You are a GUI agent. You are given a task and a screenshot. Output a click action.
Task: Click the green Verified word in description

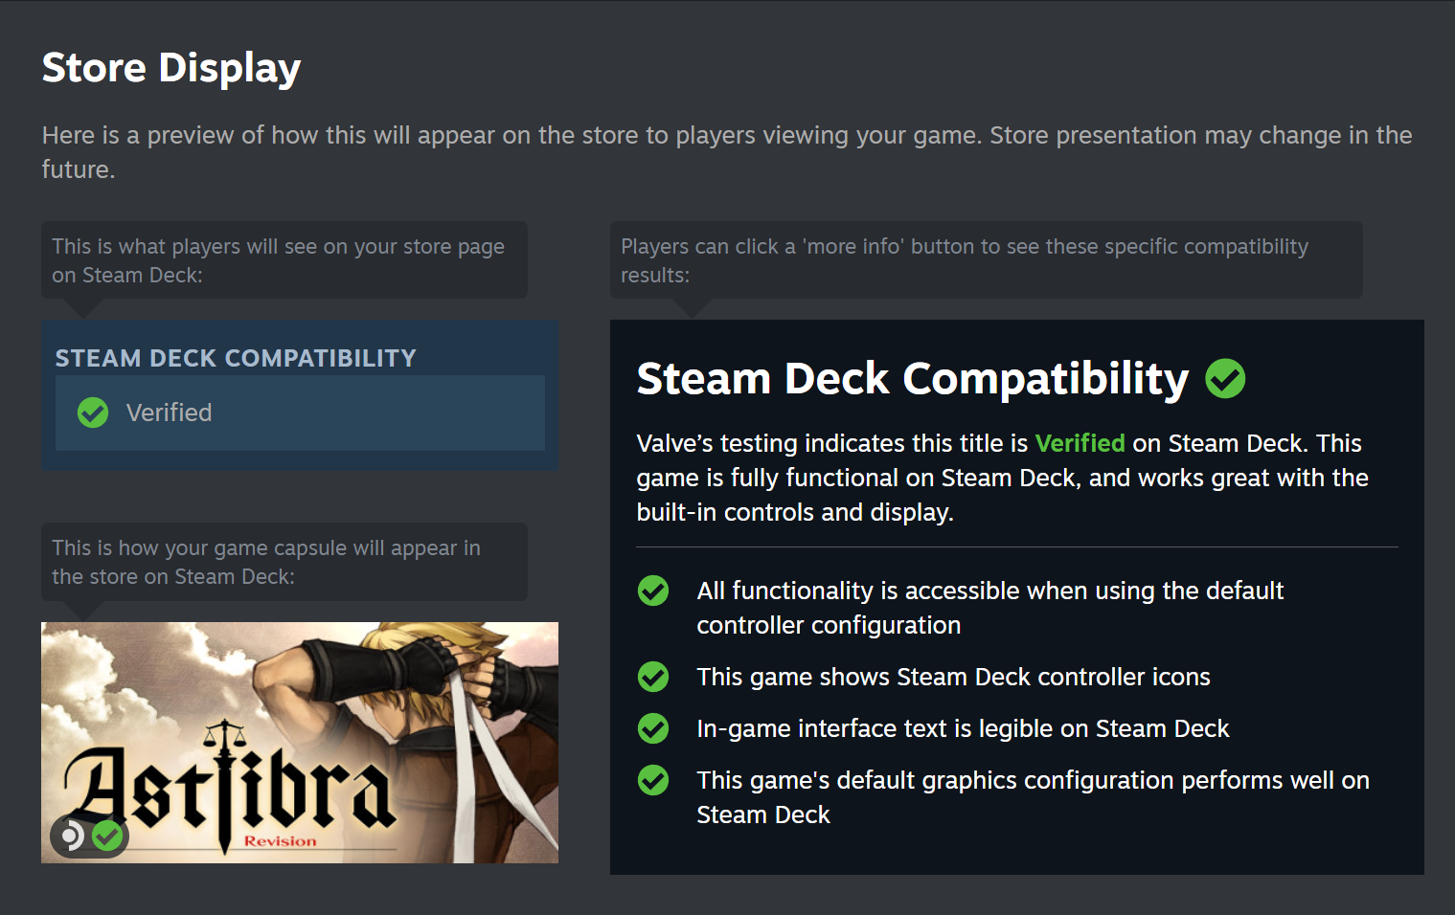click(x=1080, y=443)
